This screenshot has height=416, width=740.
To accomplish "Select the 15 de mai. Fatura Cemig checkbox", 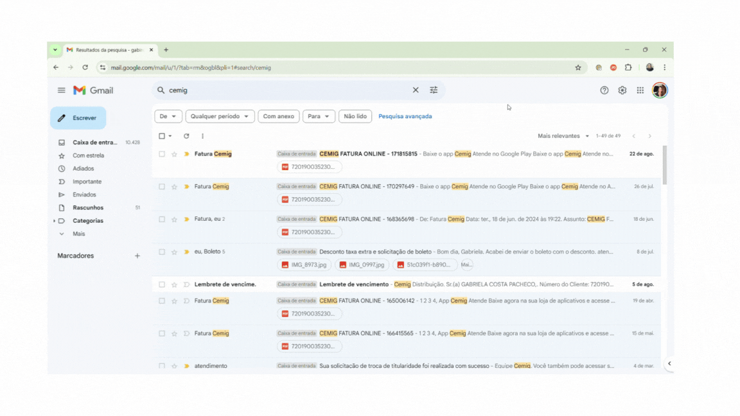I will [162, 333].
